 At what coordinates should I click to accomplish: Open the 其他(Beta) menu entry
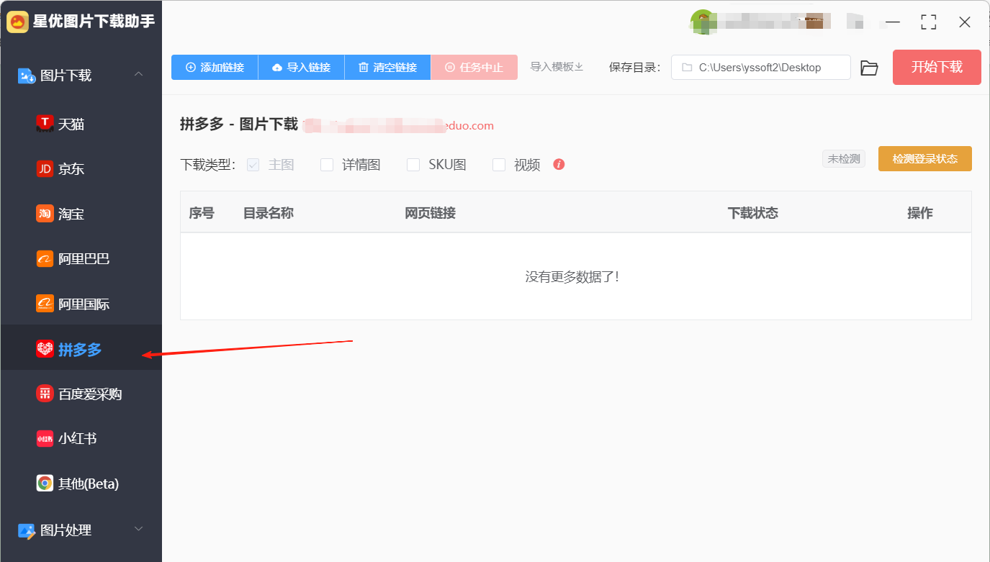point(81,483)
